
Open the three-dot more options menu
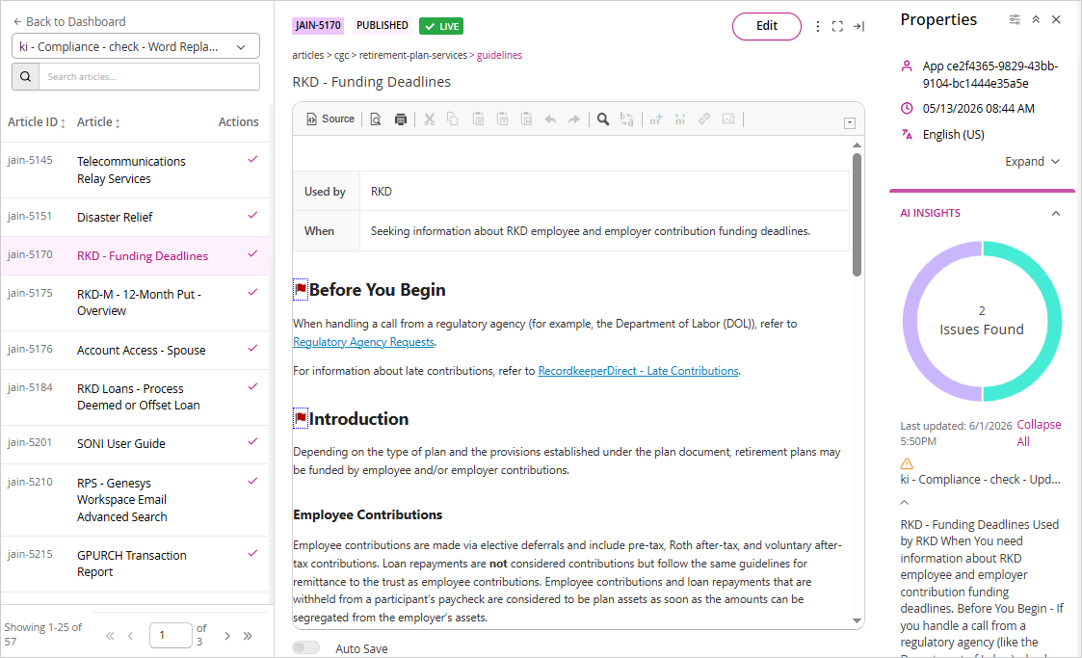point(818,26)
